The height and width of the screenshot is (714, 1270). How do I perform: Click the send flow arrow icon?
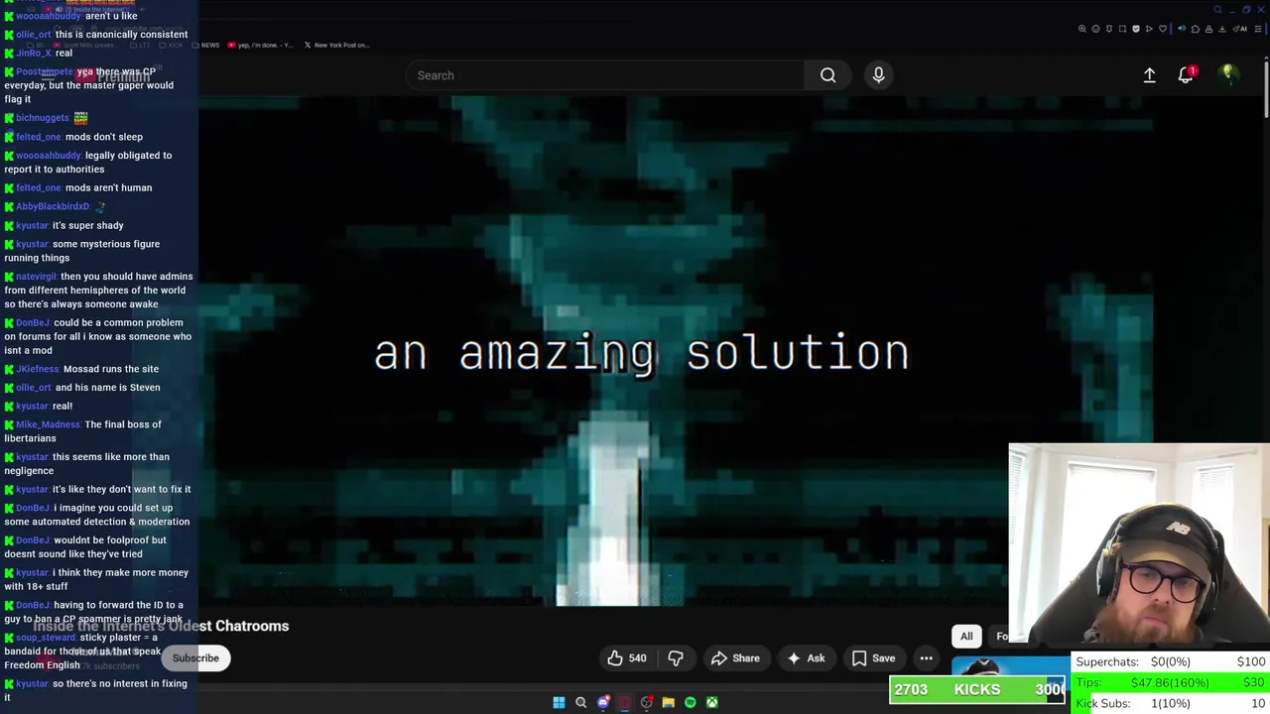click(1149, 29)
